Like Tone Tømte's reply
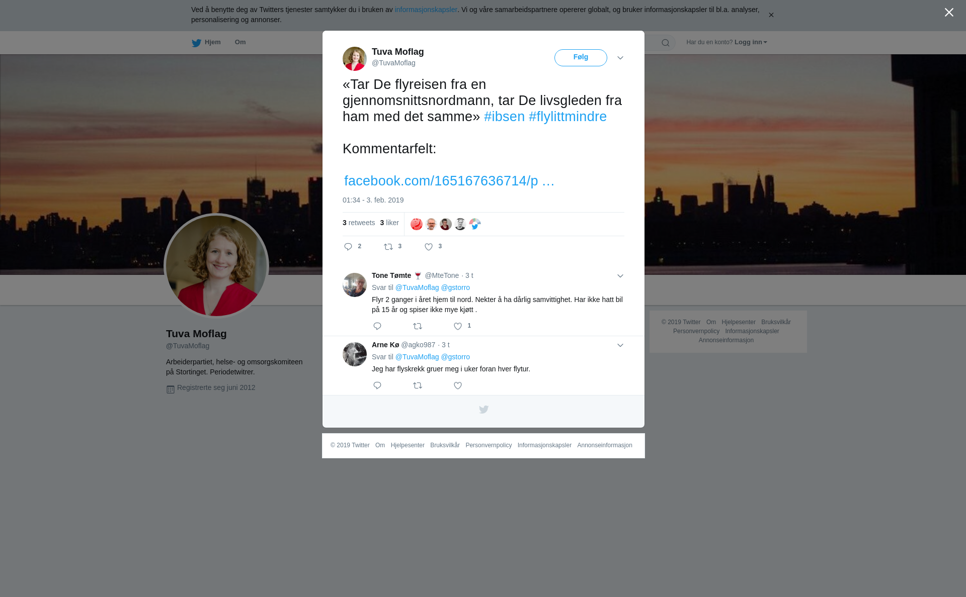 (458, 327)
